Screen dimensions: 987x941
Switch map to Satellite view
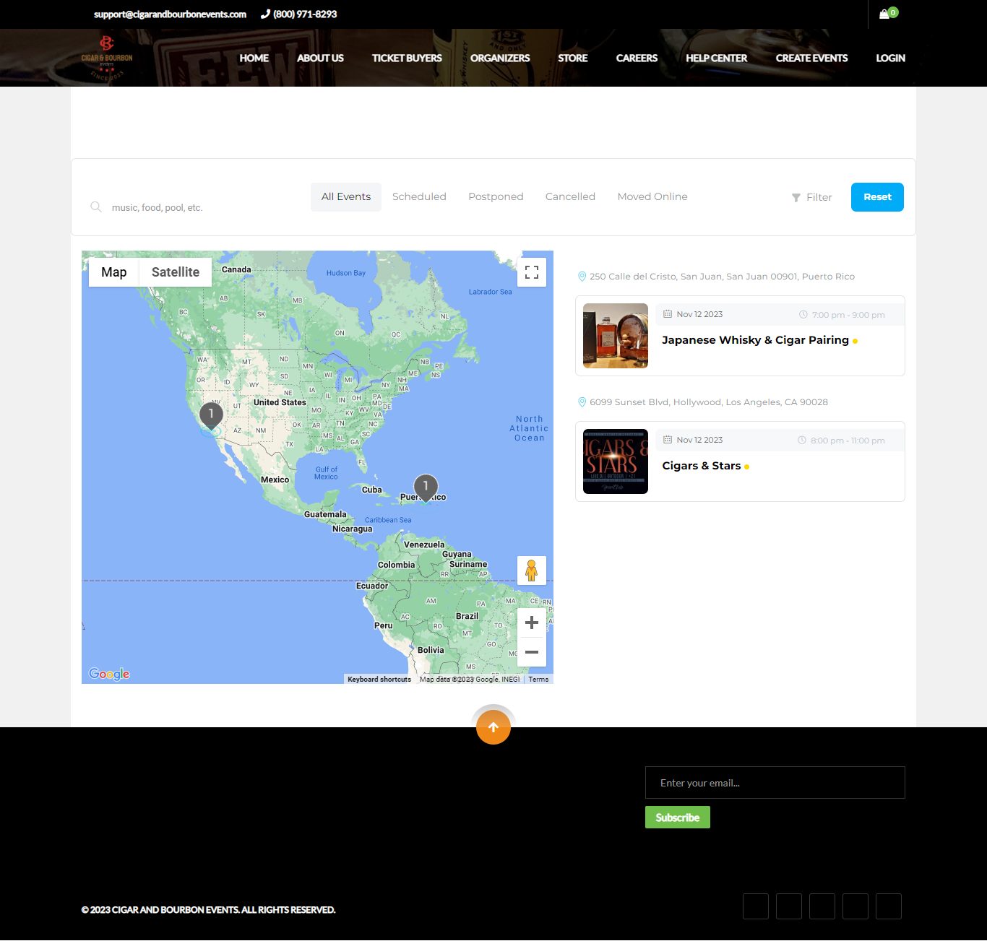(x=176, y=272)
